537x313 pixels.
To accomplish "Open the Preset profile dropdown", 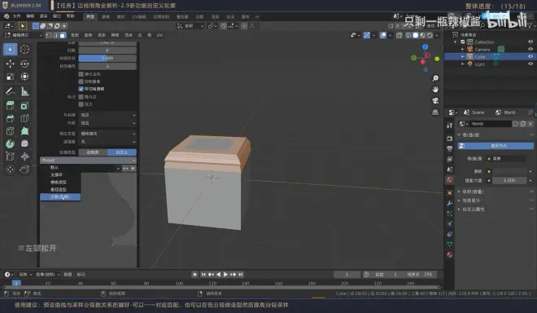I will pyautogui.click(x=89, y=161).
